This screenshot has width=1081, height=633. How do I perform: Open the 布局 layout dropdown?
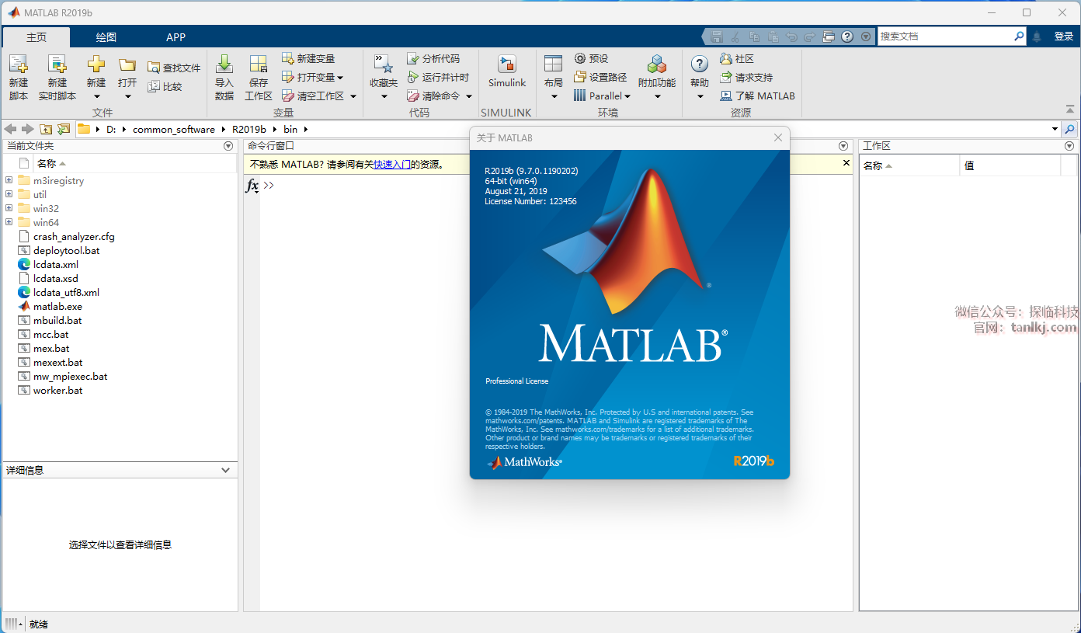pyautogui.click(x=554, y=96)
